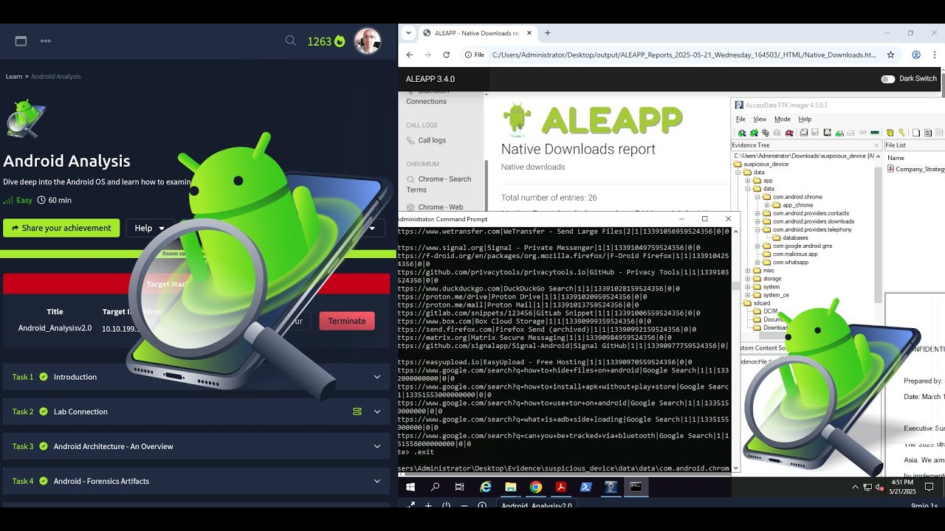Click the Image Mounting icon in FTK Imager toolbar
Screen dimensions: 945x531
766,133
